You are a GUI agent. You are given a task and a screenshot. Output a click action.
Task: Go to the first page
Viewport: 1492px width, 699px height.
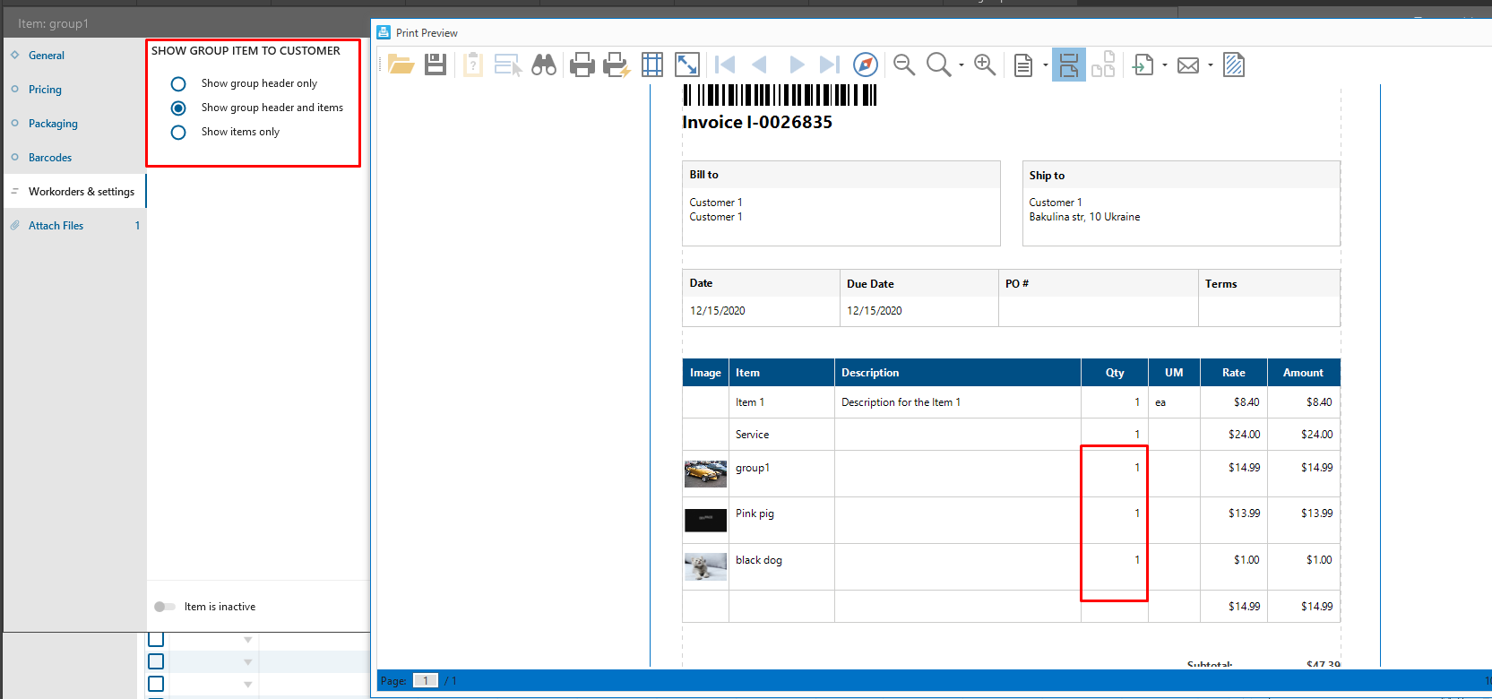pyautogui.click(x=725, y=65)
